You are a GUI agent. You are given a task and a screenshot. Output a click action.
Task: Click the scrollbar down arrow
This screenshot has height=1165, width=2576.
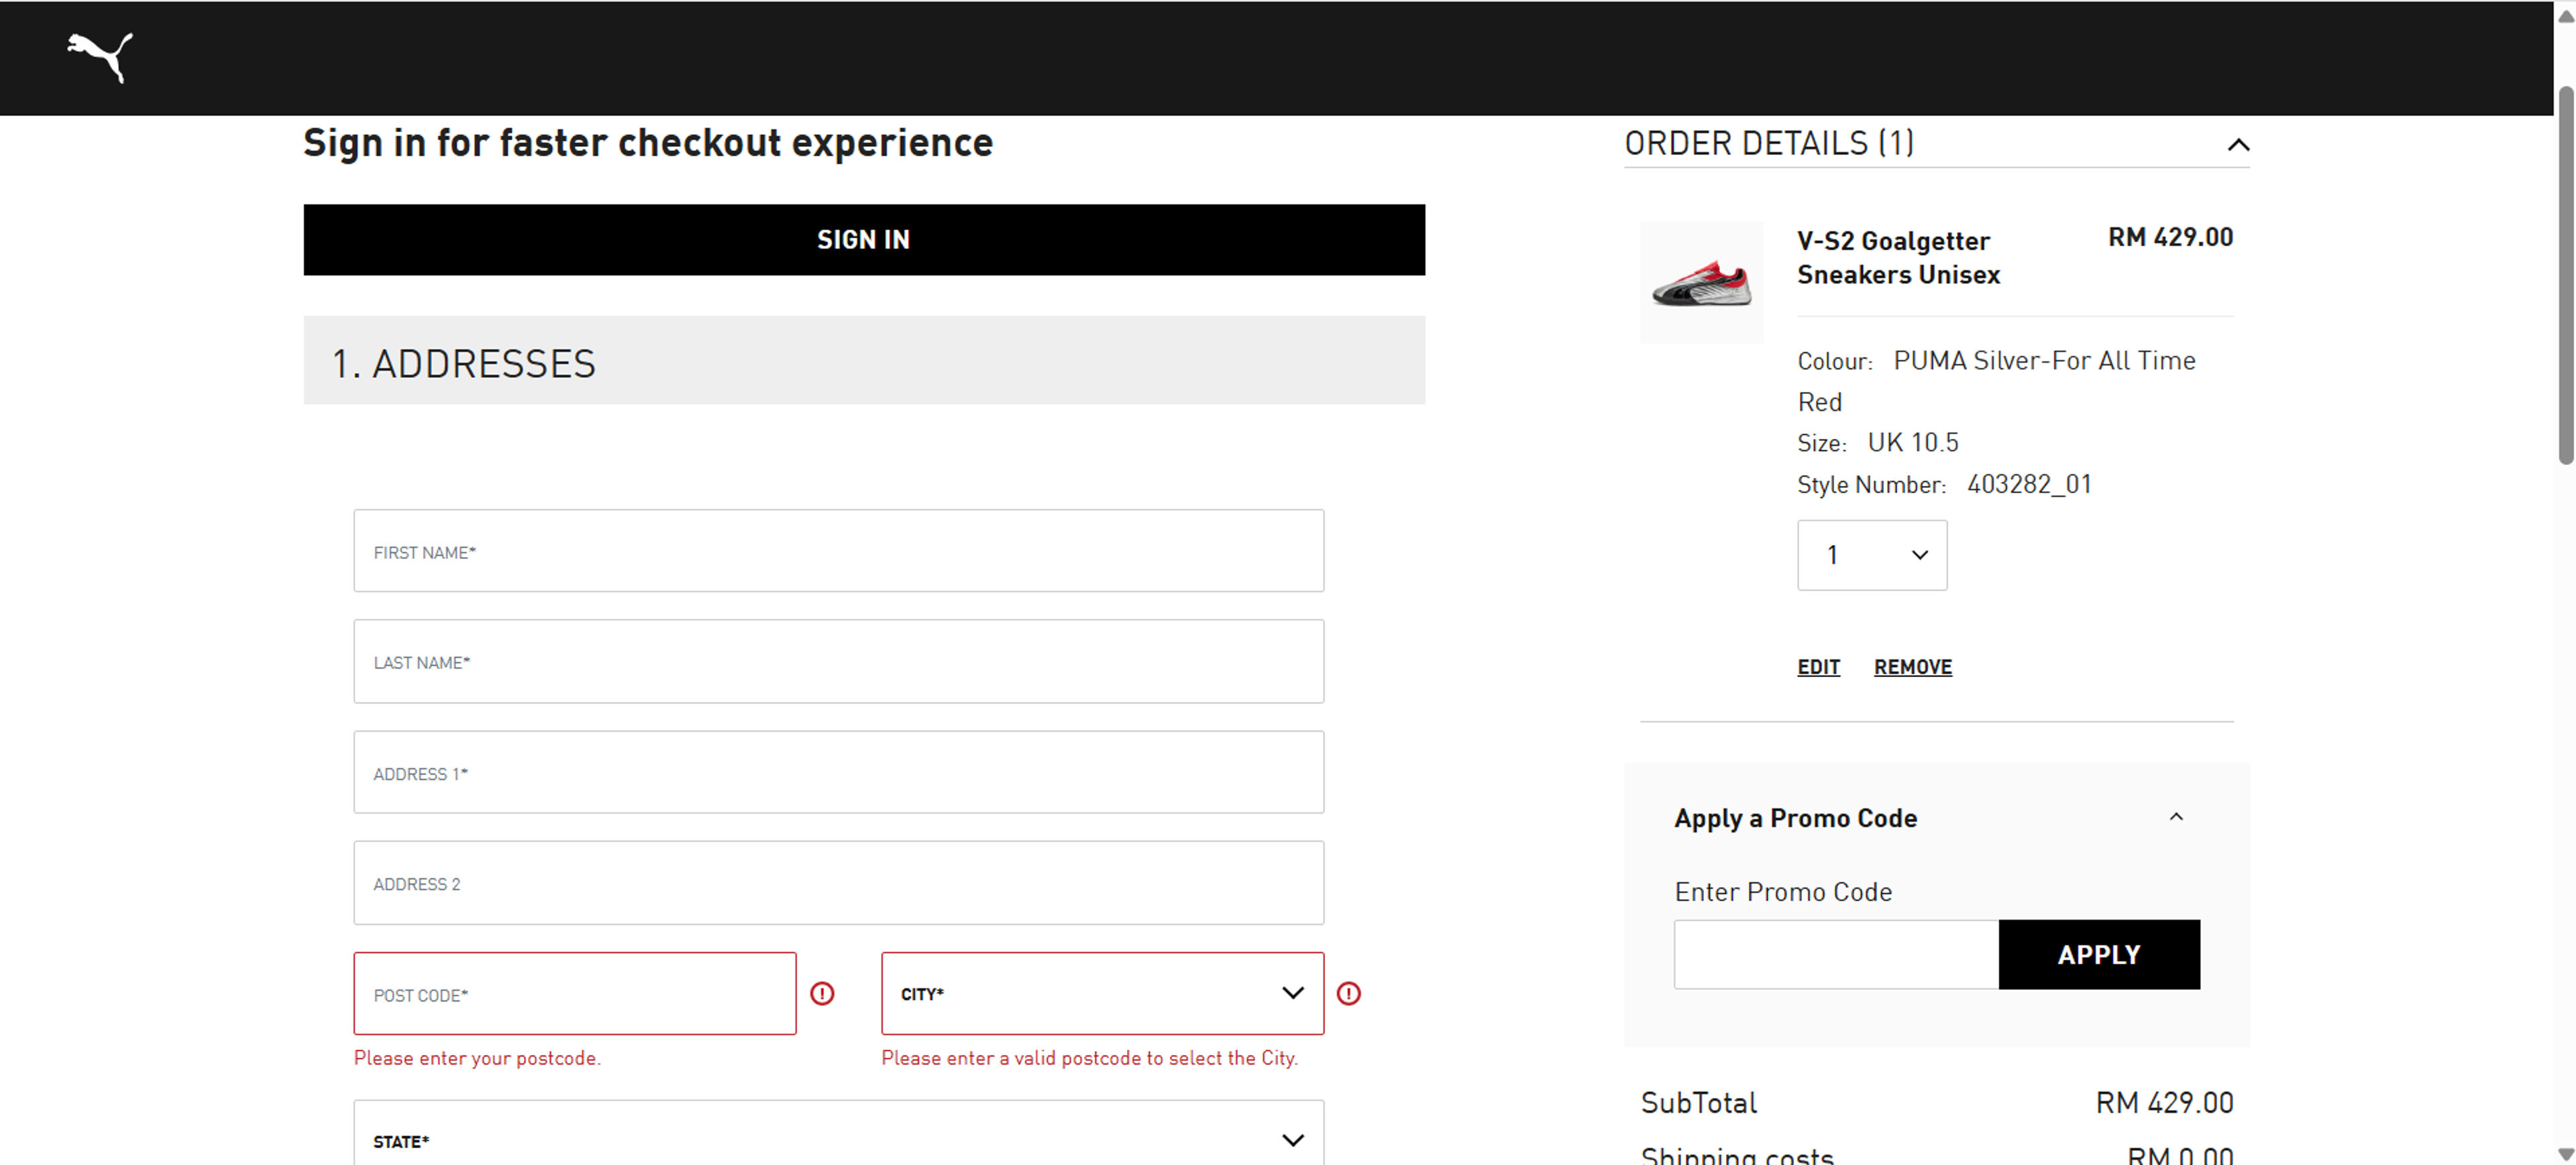pyautogui.click(x=2565, y=1154)
